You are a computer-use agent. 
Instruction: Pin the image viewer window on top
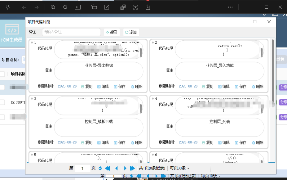(8, 7)
